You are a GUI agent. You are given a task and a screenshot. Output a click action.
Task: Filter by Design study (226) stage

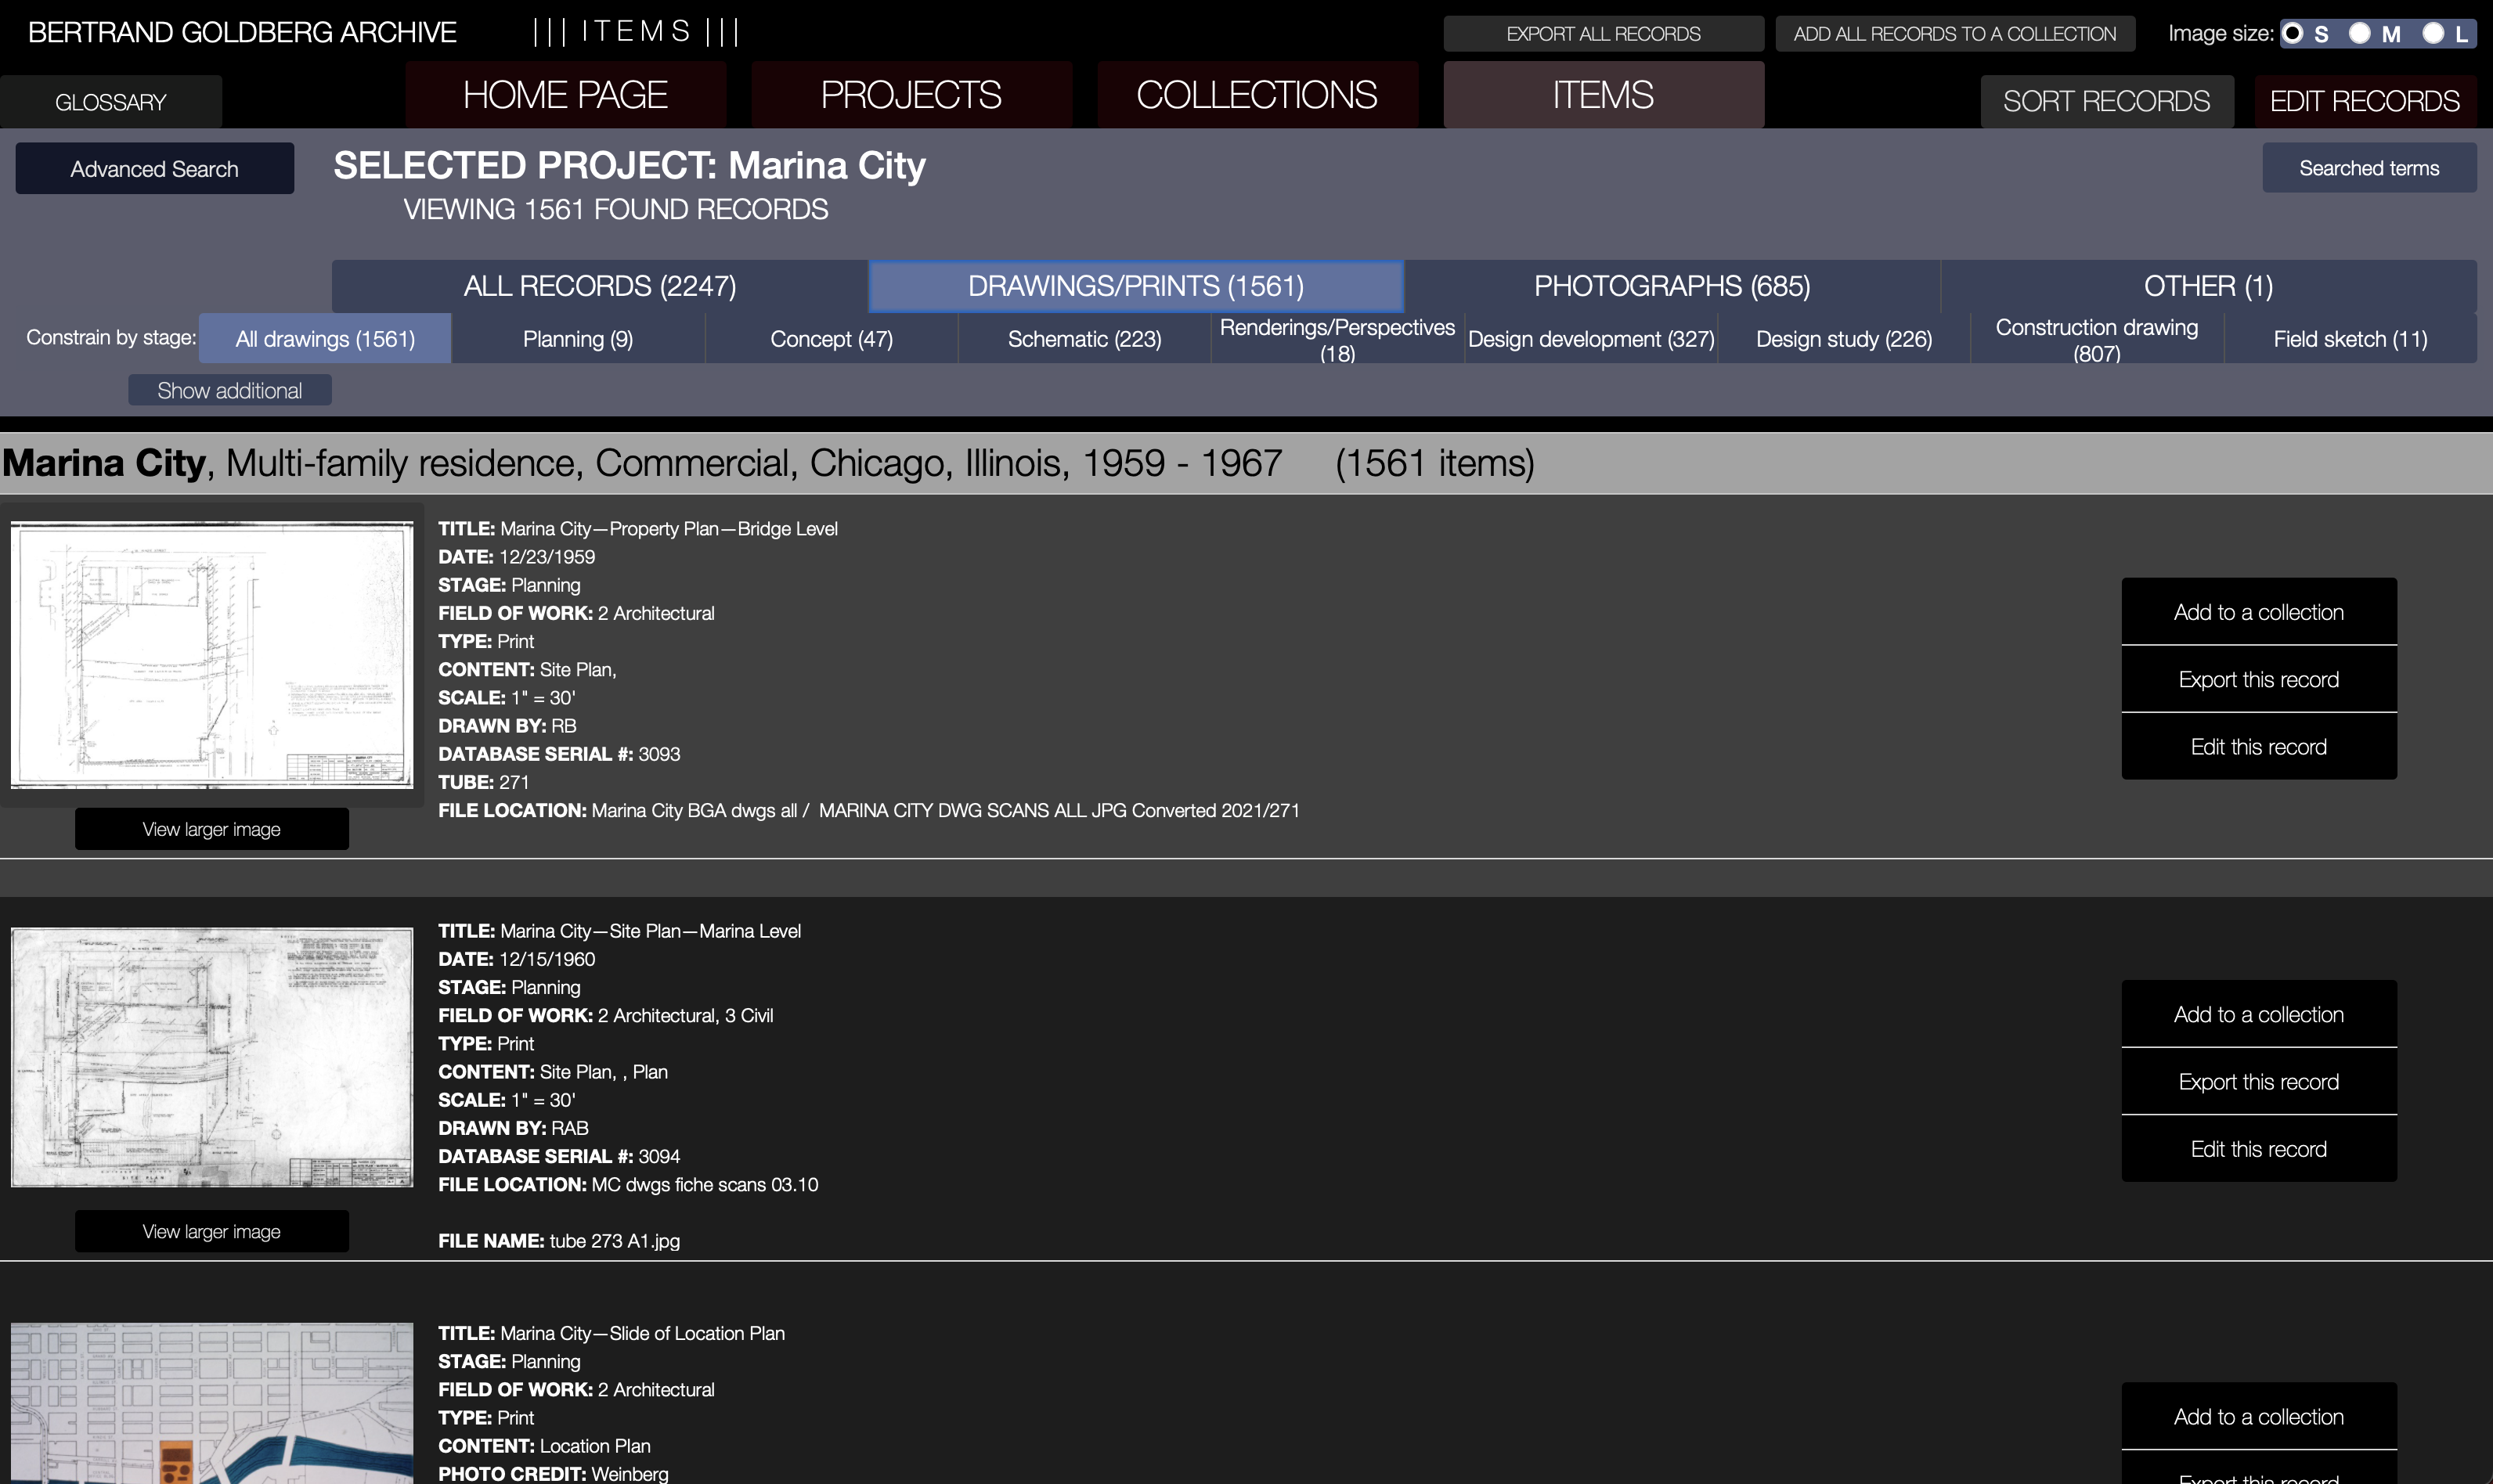[x=1844, y=339]
